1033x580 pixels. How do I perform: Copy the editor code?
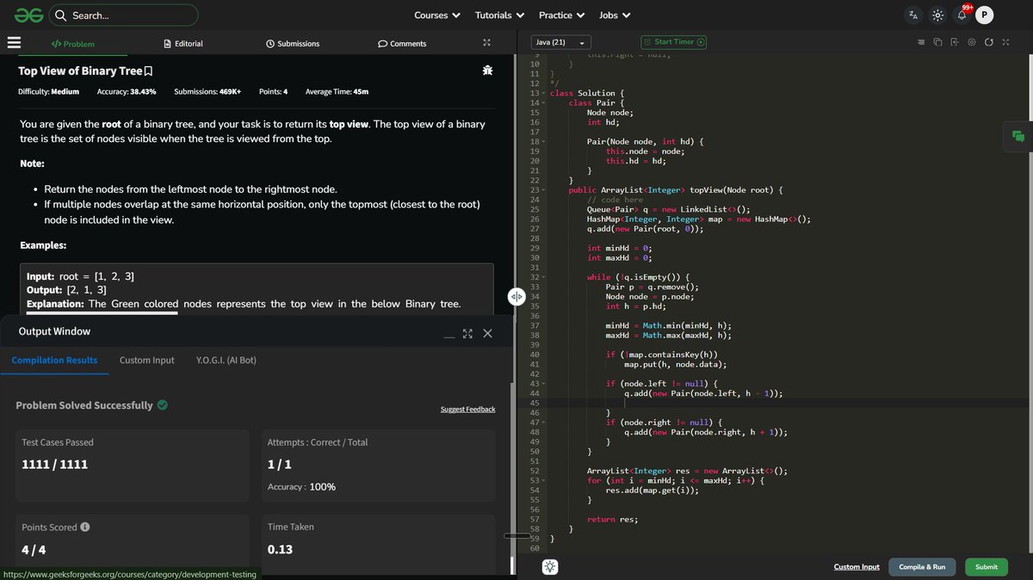click(x=938, y=42)
